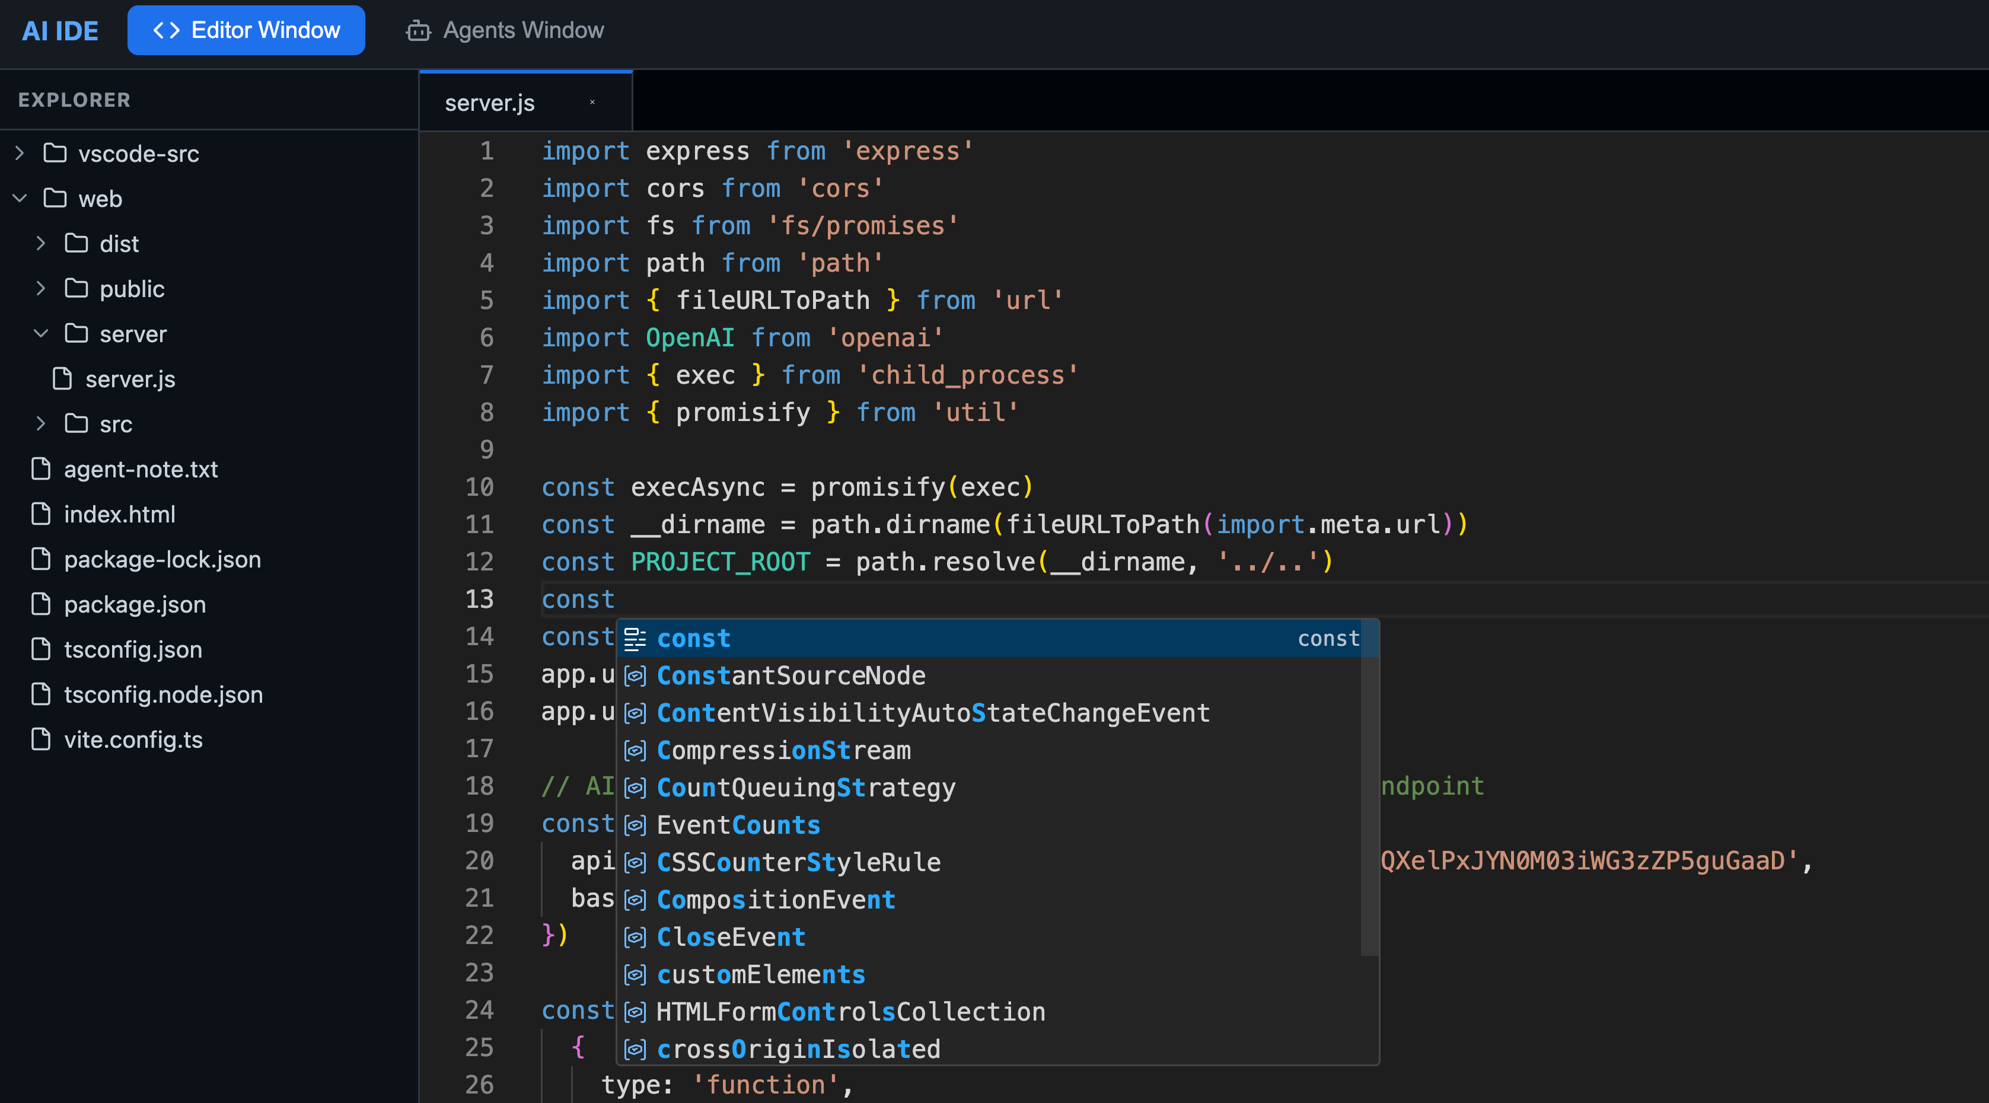Expand the src folder chevron
This screenshot has width=1989, height=1103.
[41, 424]
